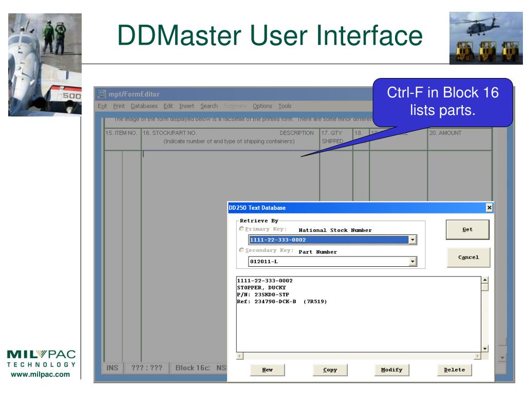
Task: Click the Block 16c status bar entry
Action: click(x=199, y=368)
